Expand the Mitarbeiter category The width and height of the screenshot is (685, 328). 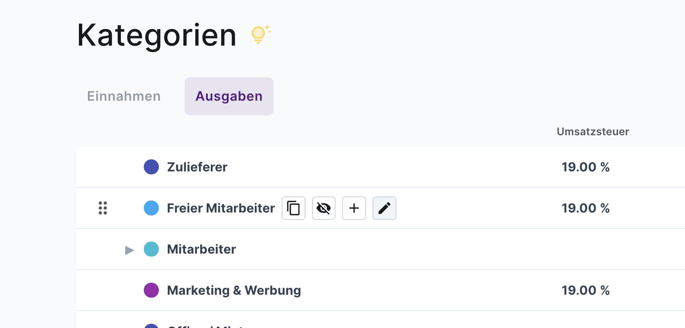[130, 250]
